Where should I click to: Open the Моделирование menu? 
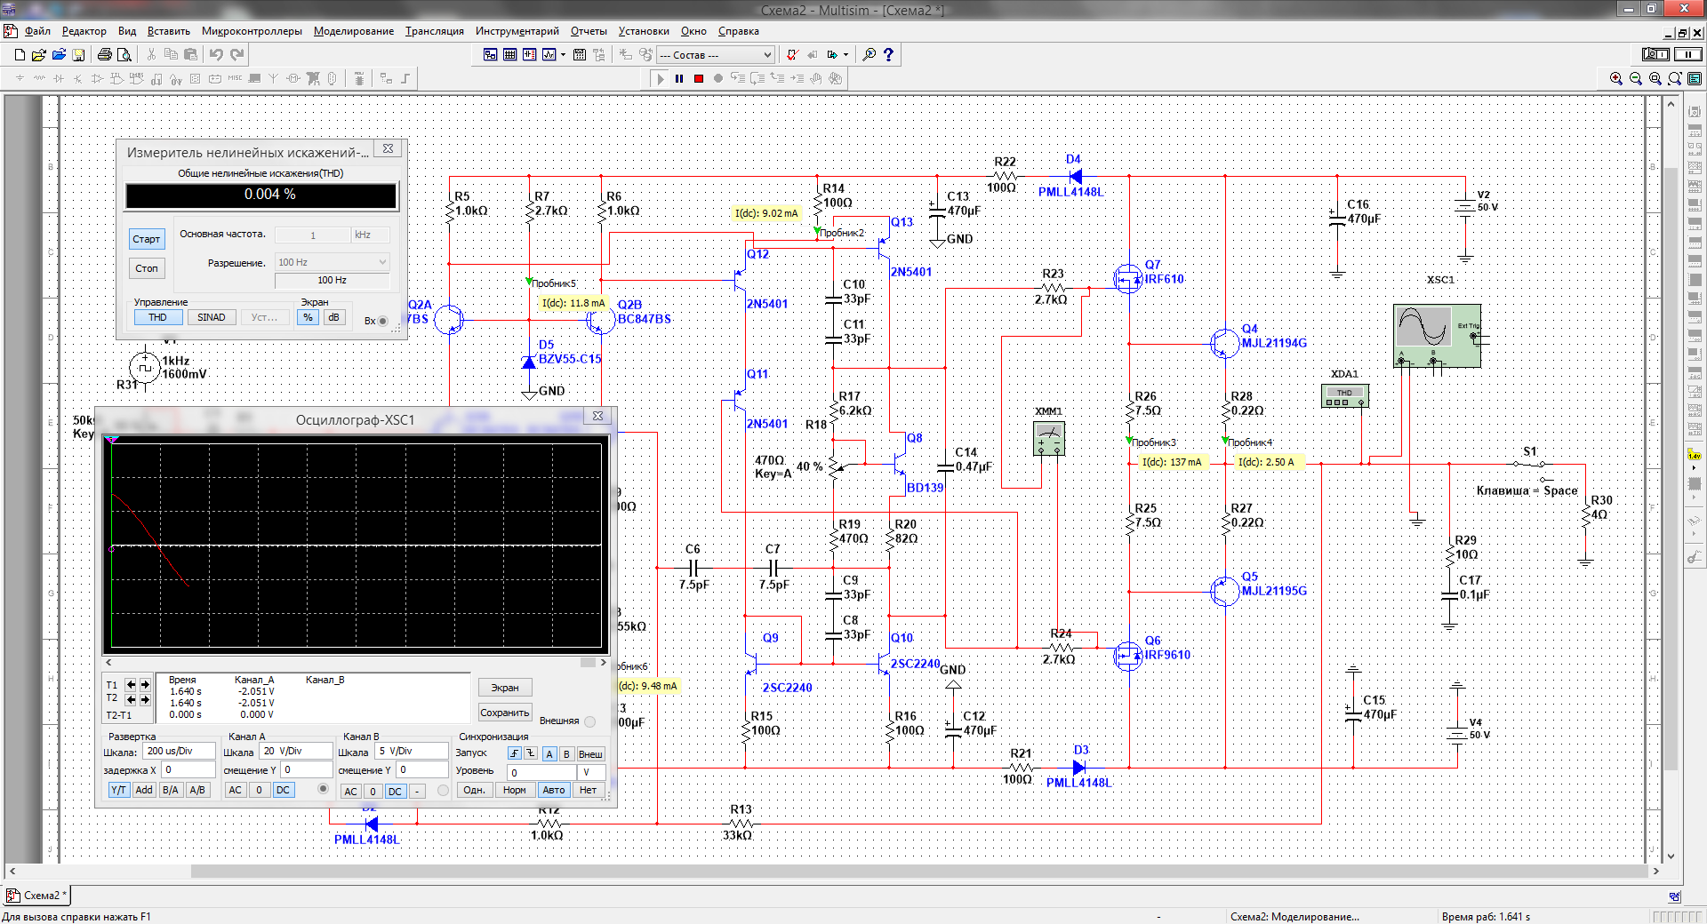tap(353, 31)
